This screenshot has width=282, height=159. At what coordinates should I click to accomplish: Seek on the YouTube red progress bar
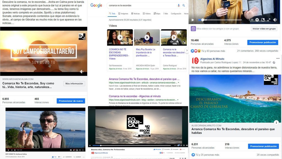pyautogui.click(x=45, y=148)
